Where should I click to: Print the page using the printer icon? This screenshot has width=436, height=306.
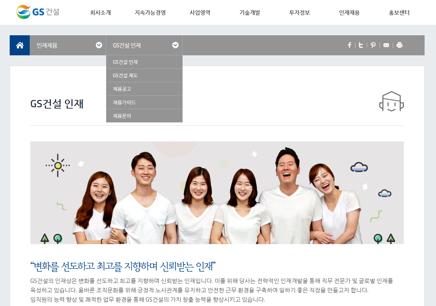pyautogui.click(x=399, y=45)
